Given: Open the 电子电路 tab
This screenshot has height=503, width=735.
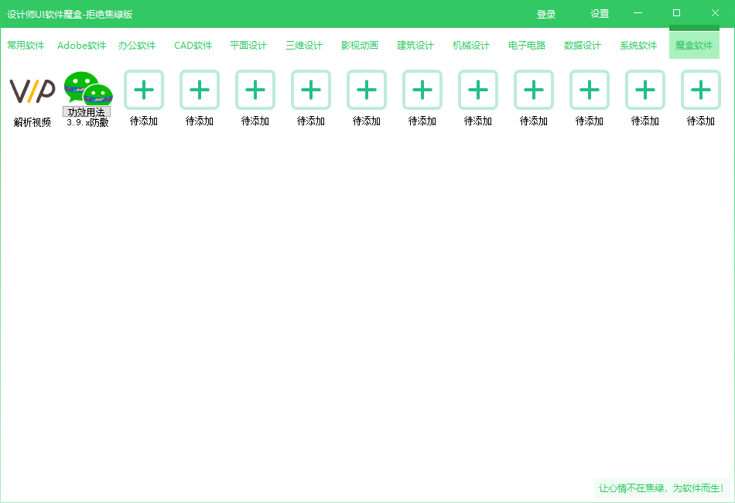Looking at the screenshot, I should [x=527, y=46].
